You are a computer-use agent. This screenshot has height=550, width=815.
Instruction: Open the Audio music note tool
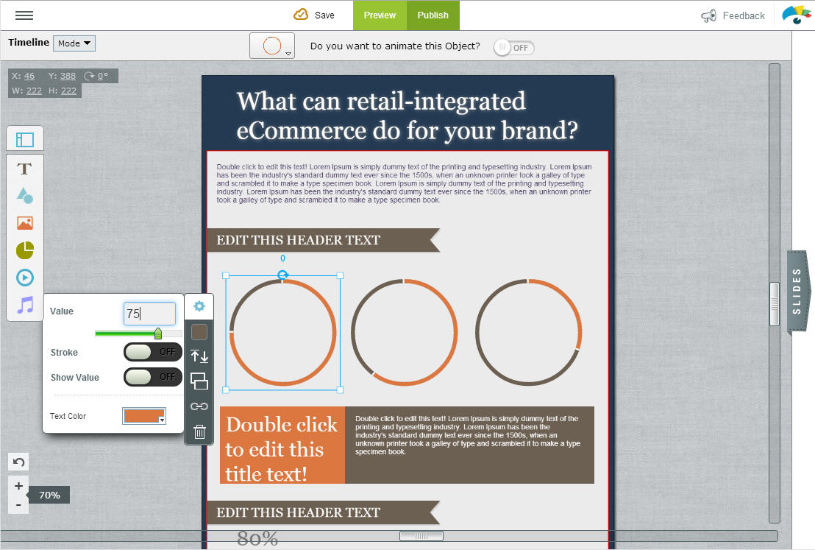coord(25,305)
